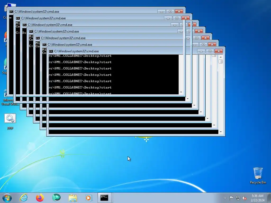The width and height of the screenshot is (271, 203).
Task: Click scrollbar thumb in cmd window showing start lines
Action: 221,61
